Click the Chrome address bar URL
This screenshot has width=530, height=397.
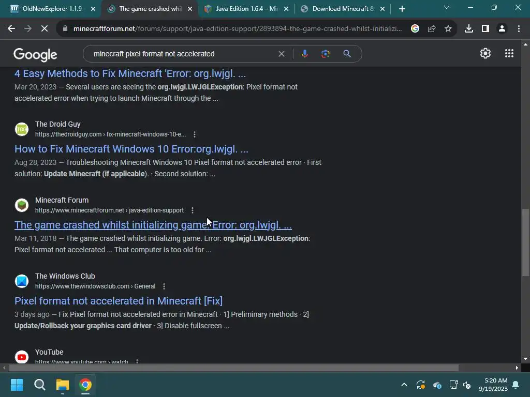click(238, 29)
